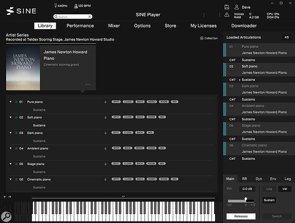Switch to the Library tab
Screen dimensions: 295x223
pos(45,26)
